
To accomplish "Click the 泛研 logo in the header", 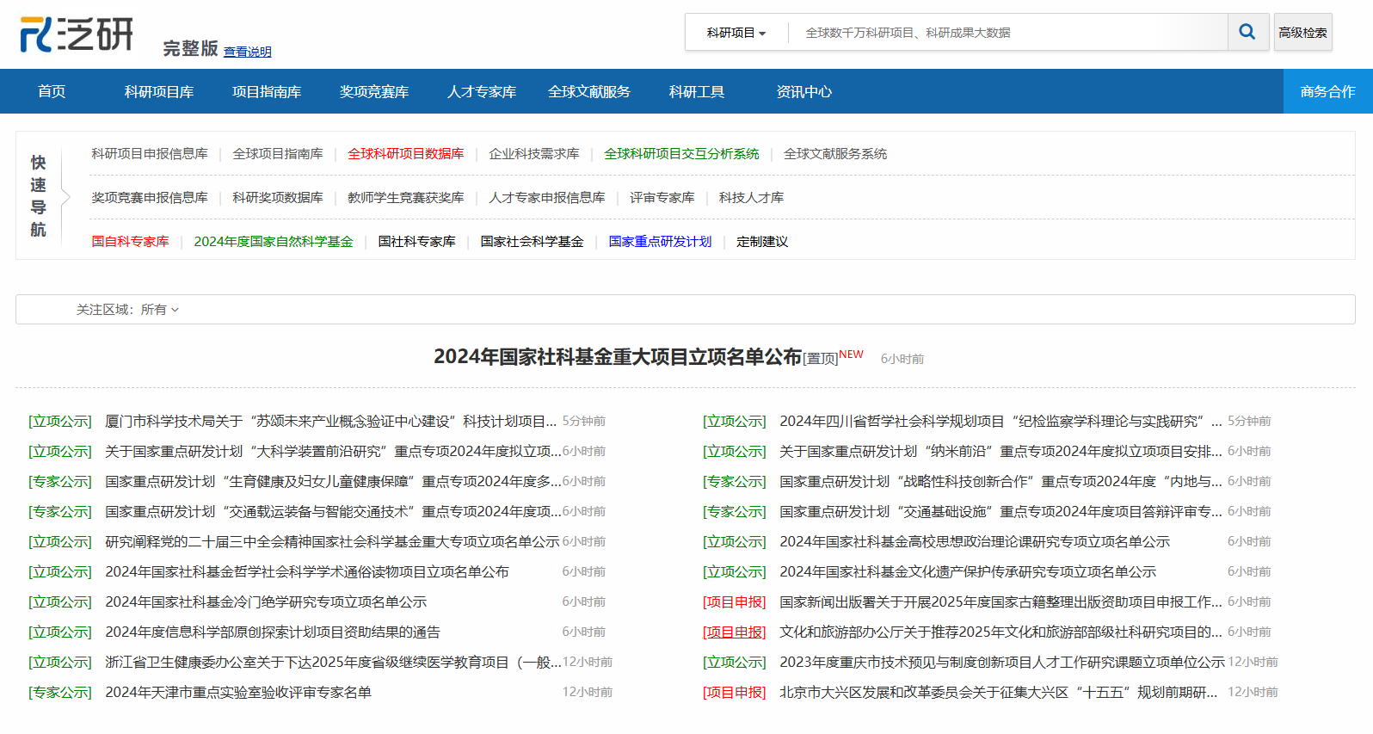I will coord(77,34).
